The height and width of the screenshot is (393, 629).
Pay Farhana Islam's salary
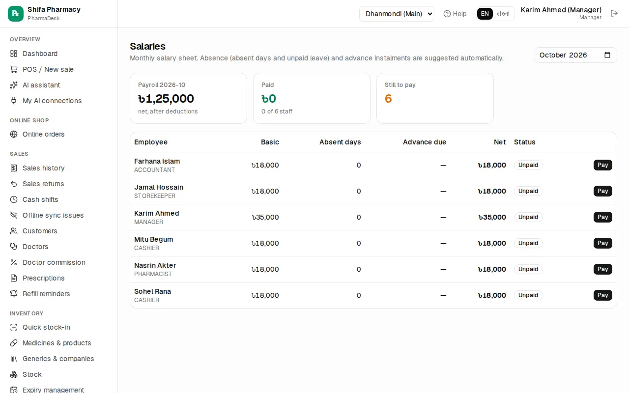point(603,165)
